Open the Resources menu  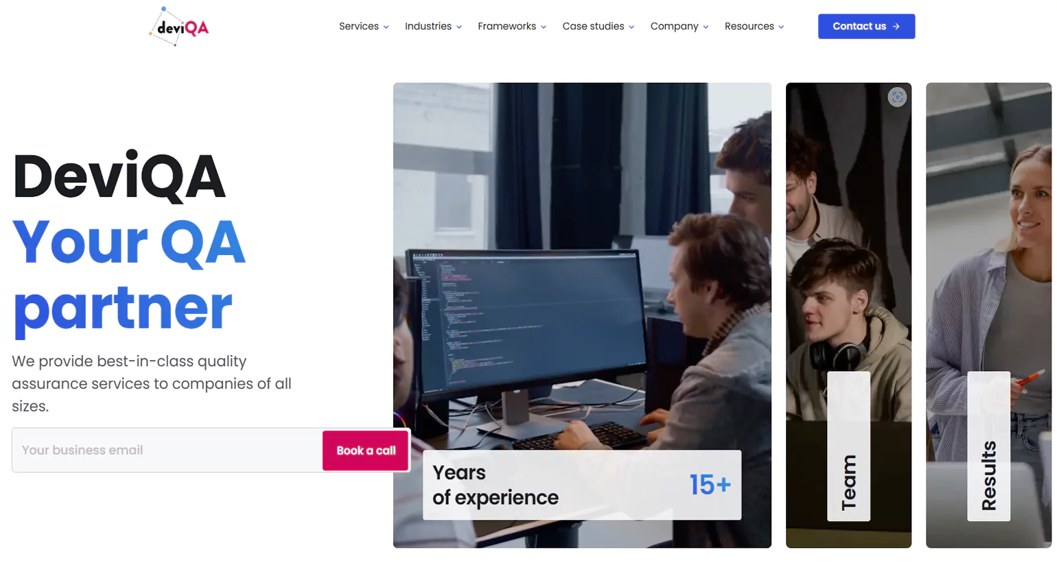[x=754, y=27]
